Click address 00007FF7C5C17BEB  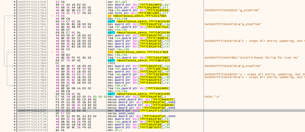(x=32, y=86)
